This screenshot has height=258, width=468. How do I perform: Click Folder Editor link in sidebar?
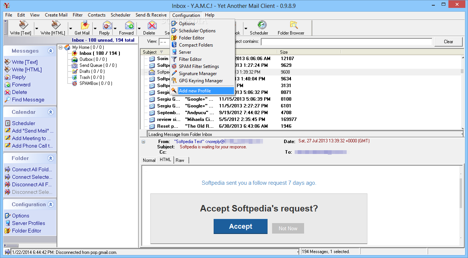pyautogui.click(x=27, y=231)
